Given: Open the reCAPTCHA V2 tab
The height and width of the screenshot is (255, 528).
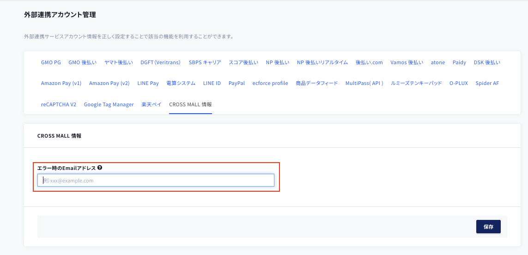Looking at the screenshot, I should 59,104.
